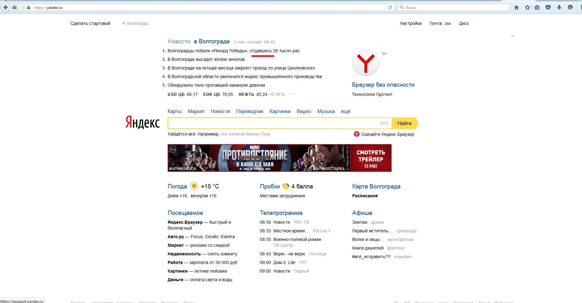Viewport: 582px width, 303px height.
Task: Open the Расписания link
Action: pos(365,196)
